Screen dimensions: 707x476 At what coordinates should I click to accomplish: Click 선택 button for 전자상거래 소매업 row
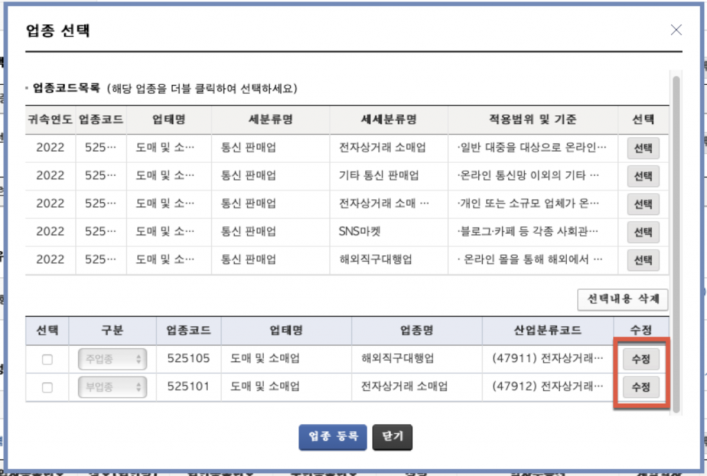pos(643,148)
